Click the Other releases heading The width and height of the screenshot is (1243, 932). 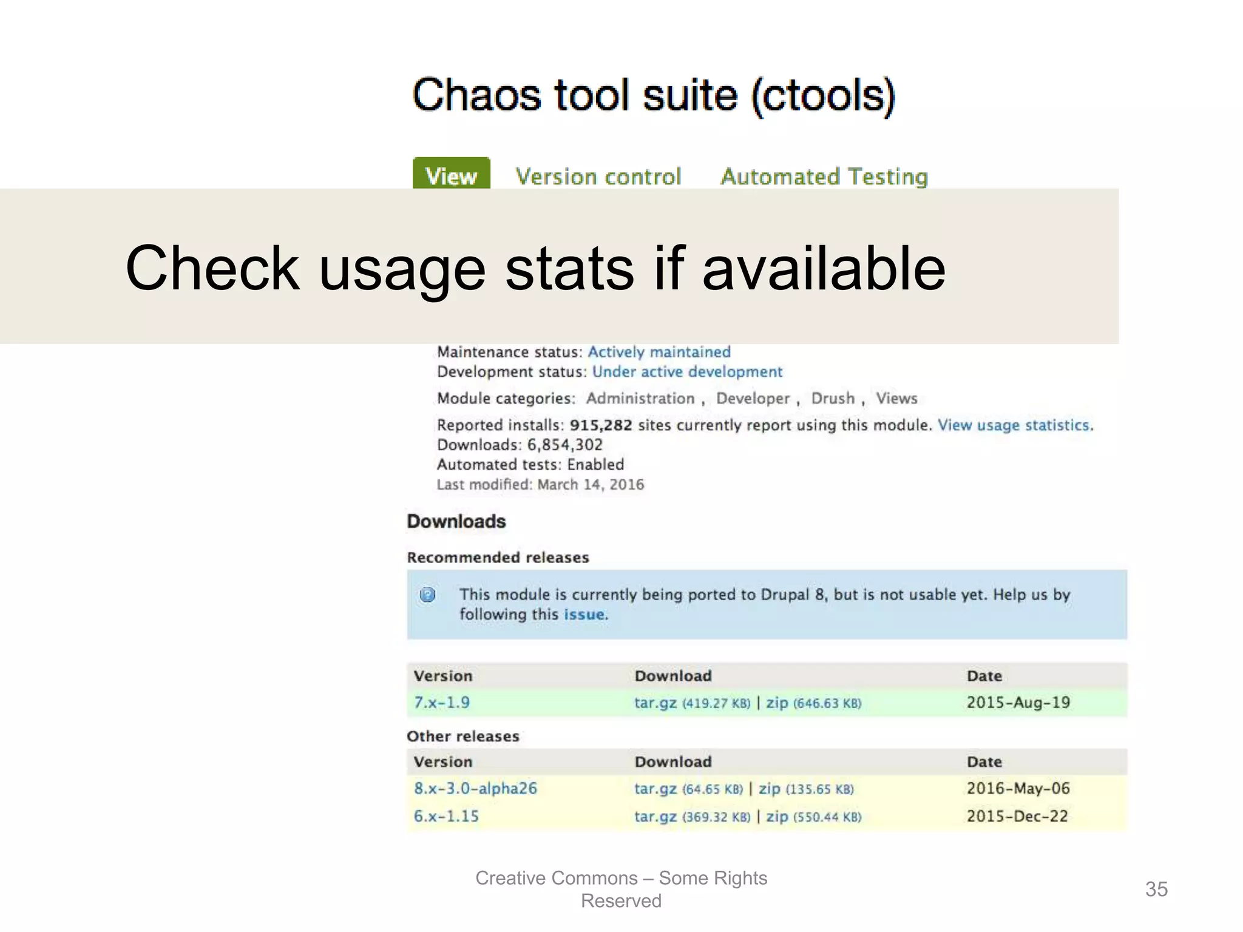(463, 737)
